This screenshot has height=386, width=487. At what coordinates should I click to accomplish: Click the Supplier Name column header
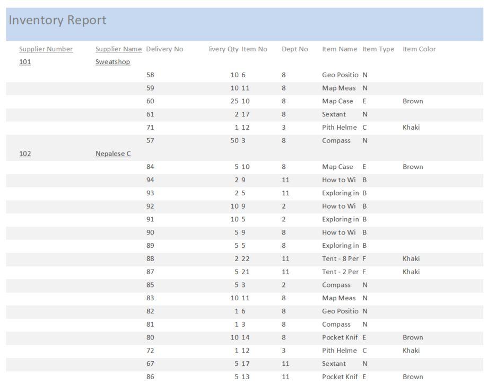click(x=118, y=49)
